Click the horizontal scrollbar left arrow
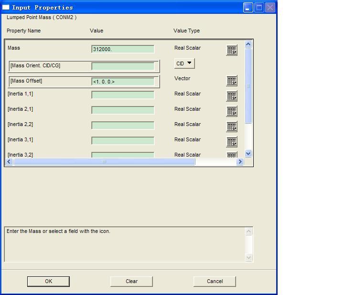 pyautogui.click(x=9, y=162)
